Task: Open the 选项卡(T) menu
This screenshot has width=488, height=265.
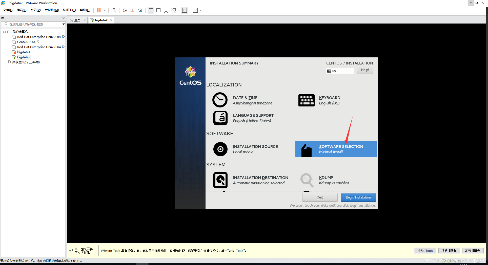Action: 69,10
